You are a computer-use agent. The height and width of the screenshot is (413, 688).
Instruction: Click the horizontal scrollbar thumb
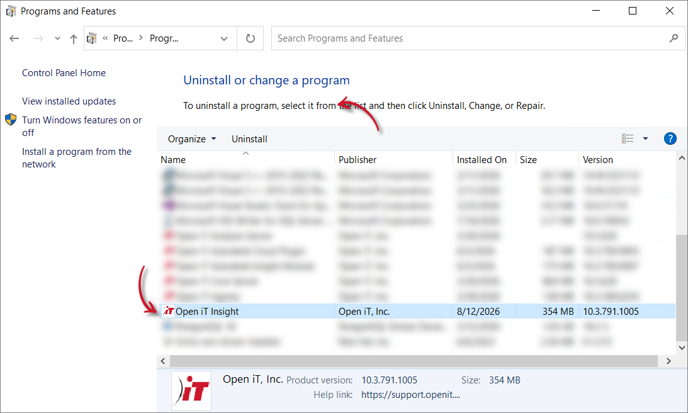click(414, 361)
